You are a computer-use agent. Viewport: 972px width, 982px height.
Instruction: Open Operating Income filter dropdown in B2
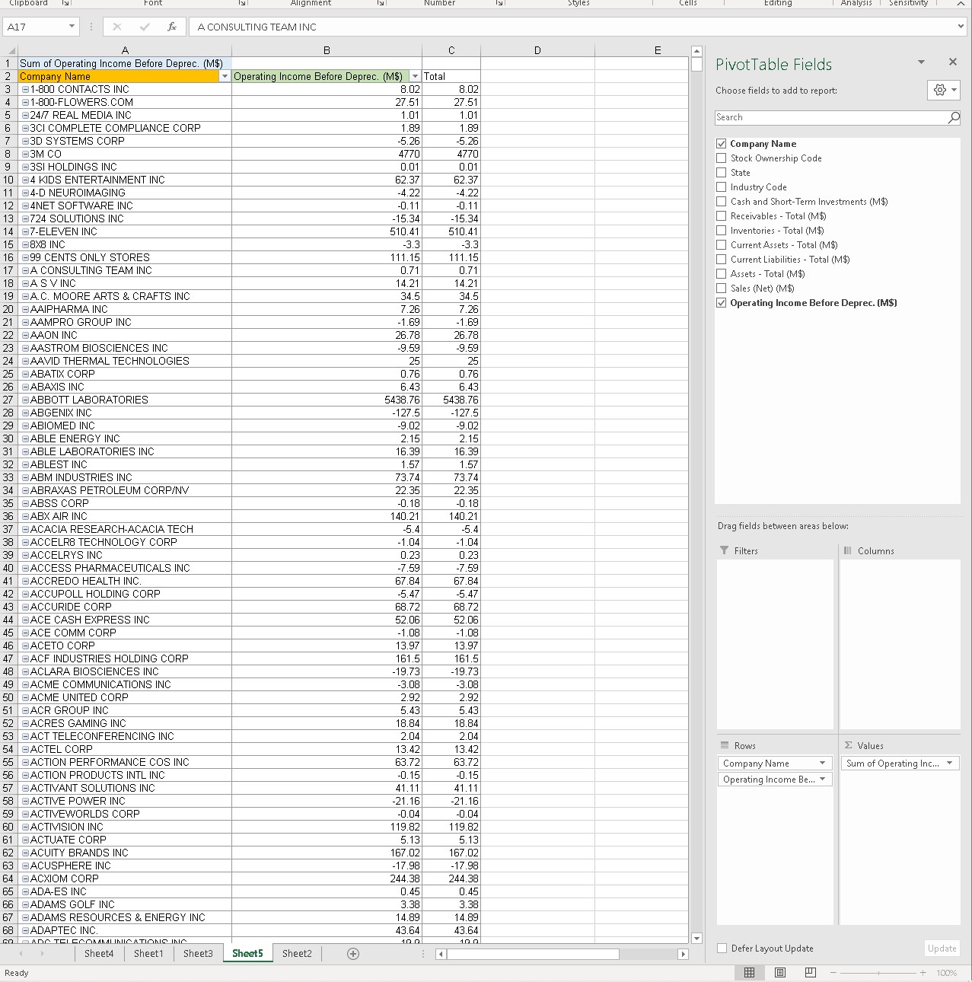point(415,76)
